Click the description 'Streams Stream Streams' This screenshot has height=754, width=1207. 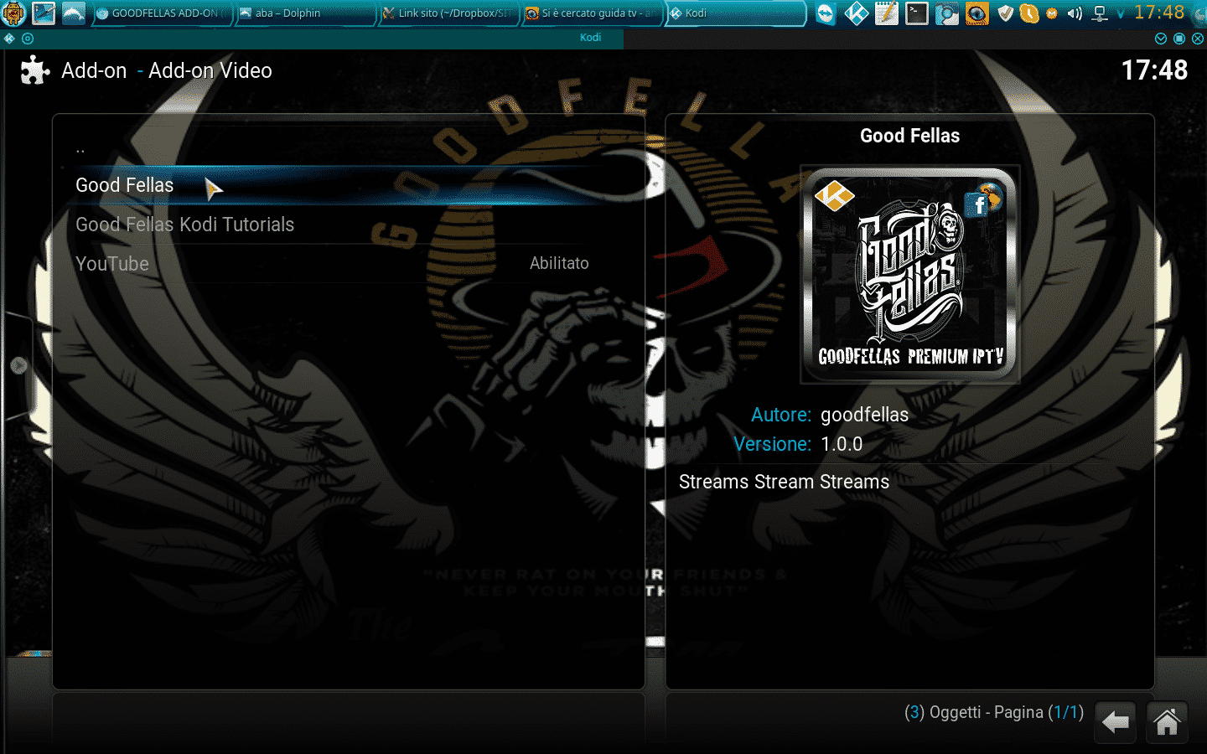click(x=784, y=482)
